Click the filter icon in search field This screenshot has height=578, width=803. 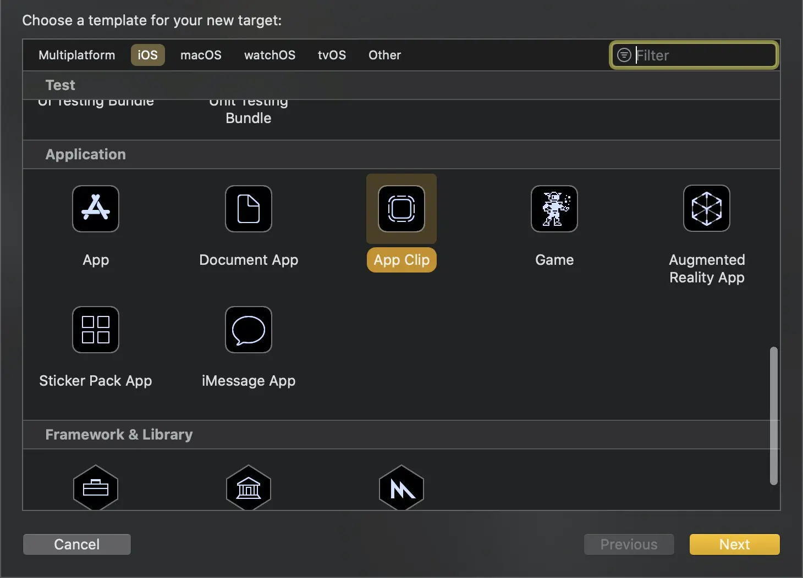[624, 55]
